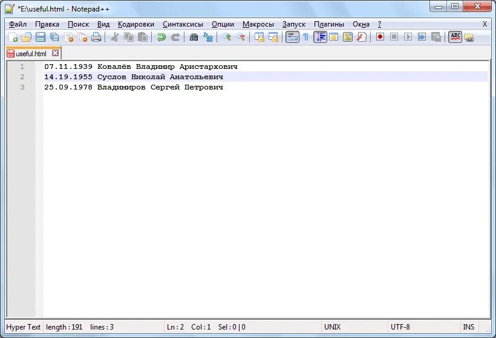The image size is (496, 338).
Task: Open the Макросы menu
Action: point(258,24)
